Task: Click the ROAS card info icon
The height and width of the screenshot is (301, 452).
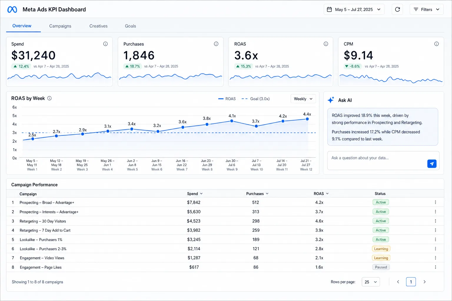Action: [326, 44]
